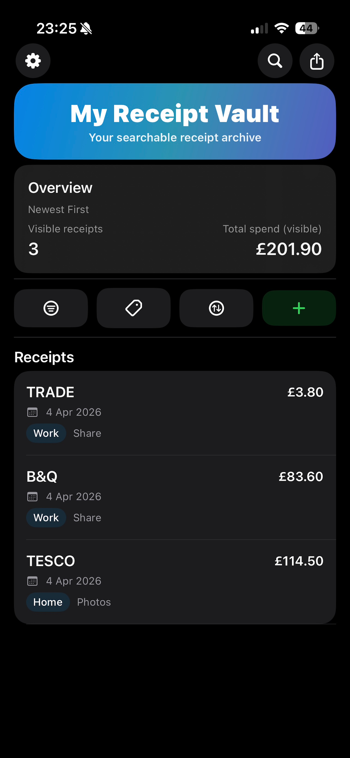This screenshot has width=350, height=758.
Task: Select the Work tag on B&Q receipt
Action: pyautogui.click(x=46, y=518)
